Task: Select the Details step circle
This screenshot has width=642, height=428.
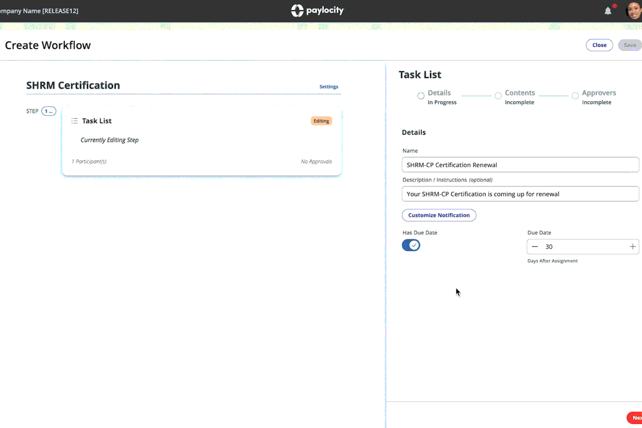Action: [421, 96]
